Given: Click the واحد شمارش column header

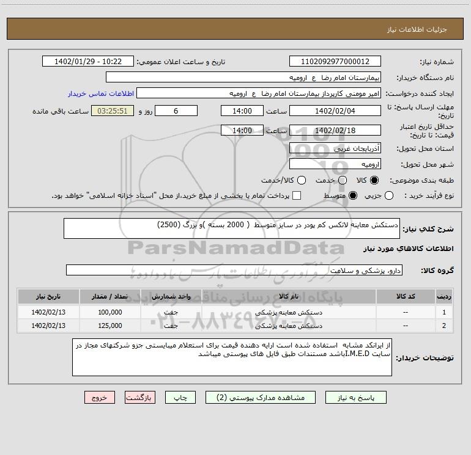Looking at the screenshot, I should click(x=171, y=296).
